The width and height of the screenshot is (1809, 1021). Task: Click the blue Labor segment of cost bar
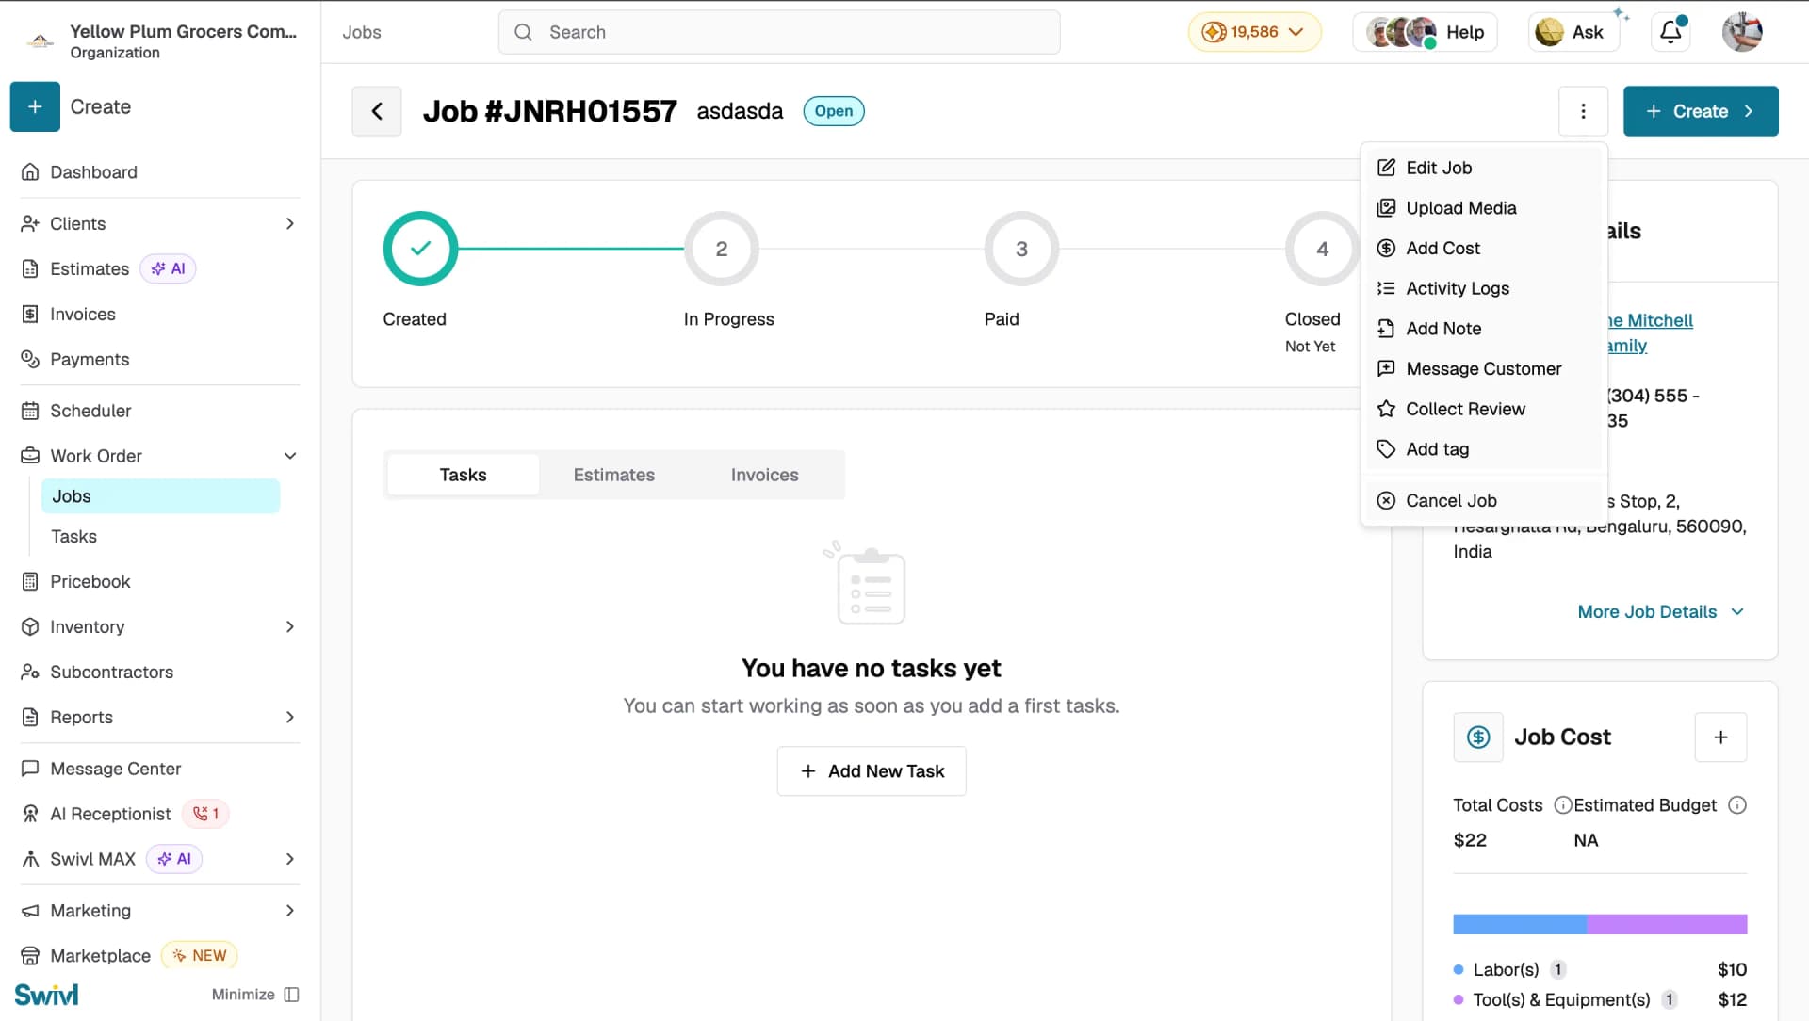tap(1520, 924)
